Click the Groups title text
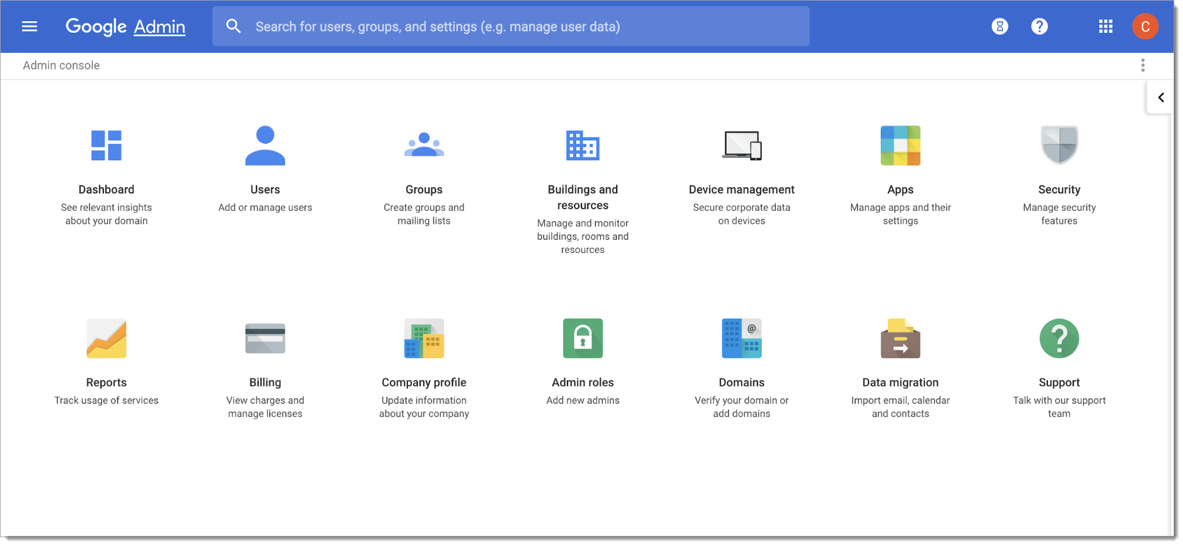 click(x=424, y=190)
